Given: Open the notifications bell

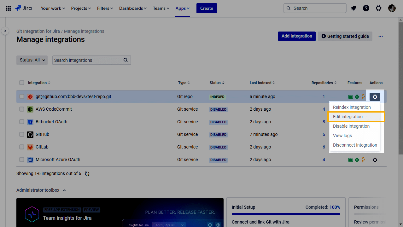Looking at the screenshot, I should coord(353,8).
